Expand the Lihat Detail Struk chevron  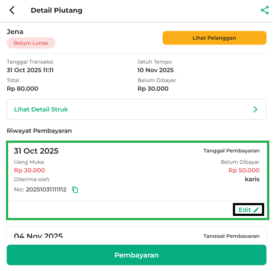[x=256, y=109]
